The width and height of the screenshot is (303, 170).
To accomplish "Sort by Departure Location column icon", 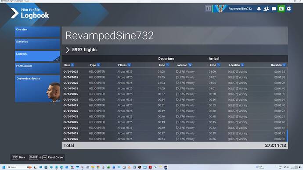I will tap(190, 65).
